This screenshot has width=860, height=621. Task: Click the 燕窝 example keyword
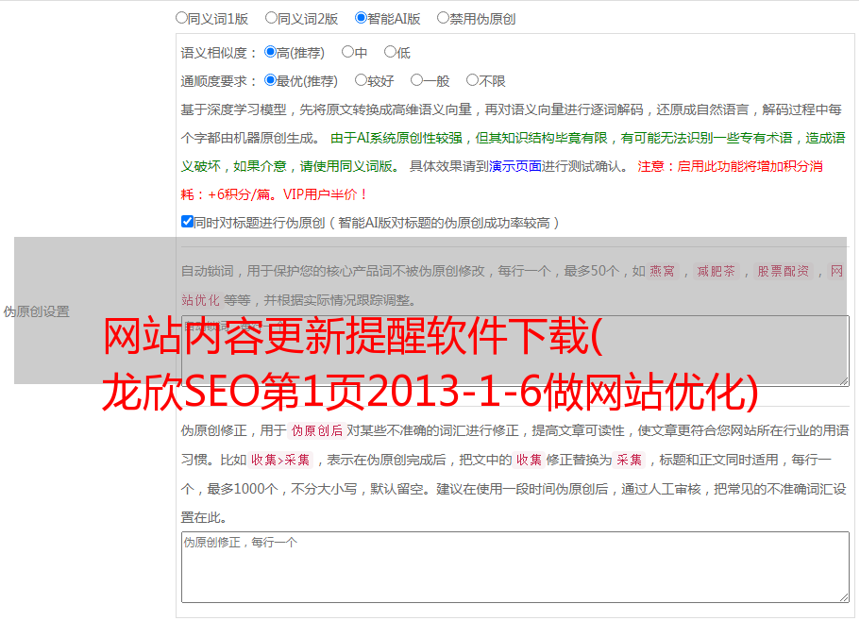(662, 271)
